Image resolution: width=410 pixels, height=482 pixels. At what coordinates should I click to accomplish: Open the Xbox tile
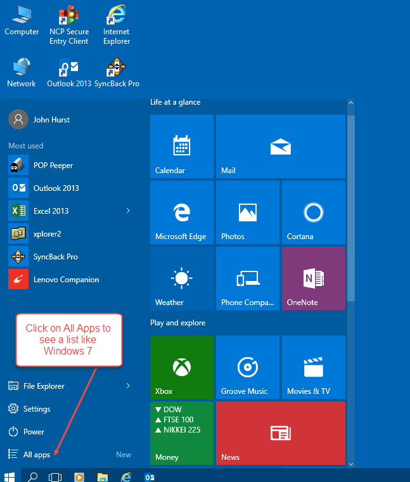click(x=182, y=367)
